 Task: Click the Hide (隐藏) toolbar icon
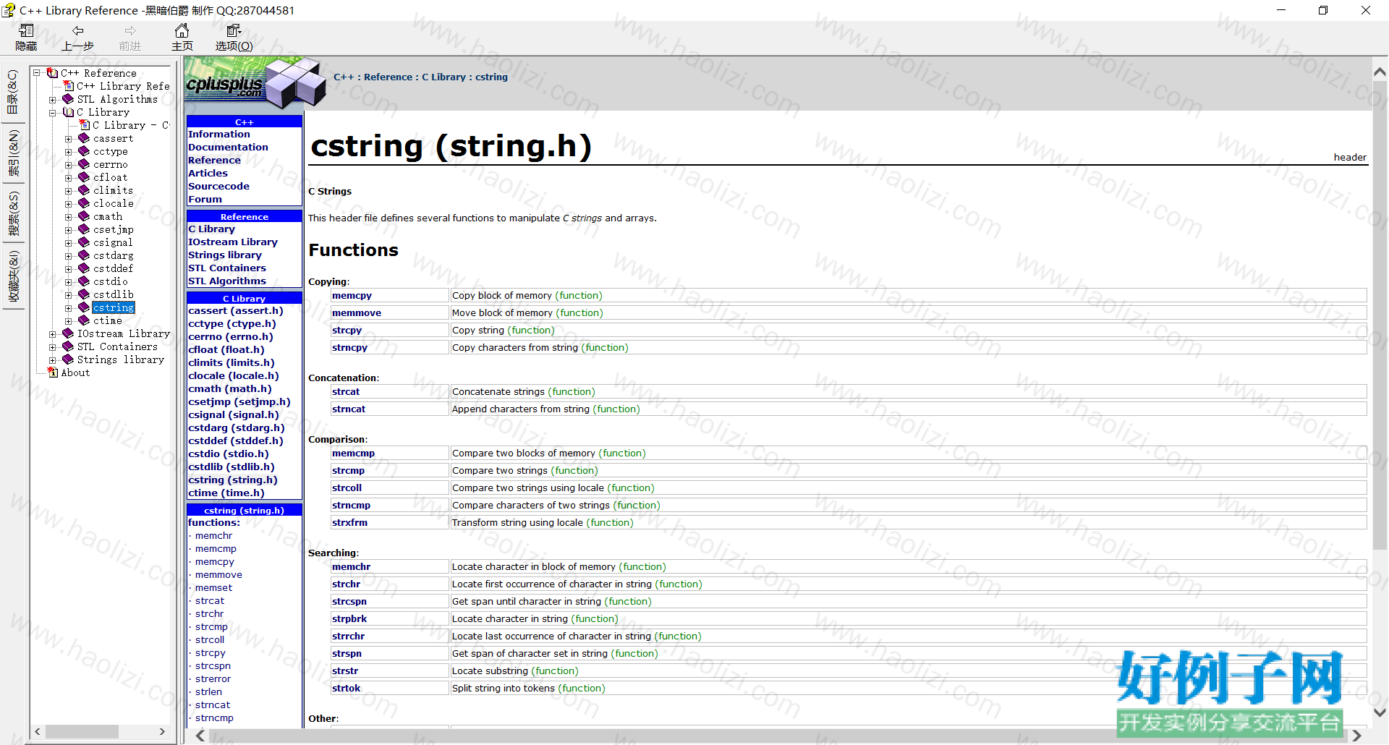(x=26, y=31)
